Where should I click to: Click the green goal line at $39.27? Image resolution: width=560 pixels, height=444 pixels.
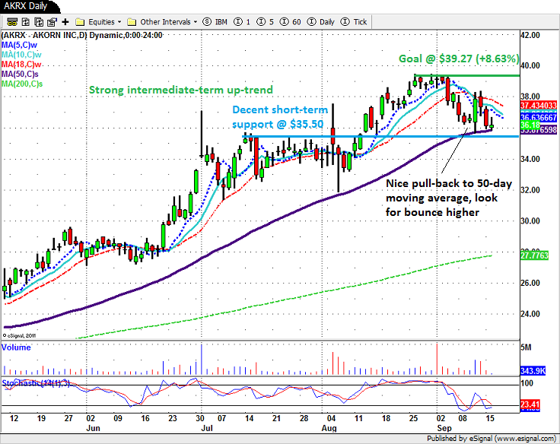(467, 75)
